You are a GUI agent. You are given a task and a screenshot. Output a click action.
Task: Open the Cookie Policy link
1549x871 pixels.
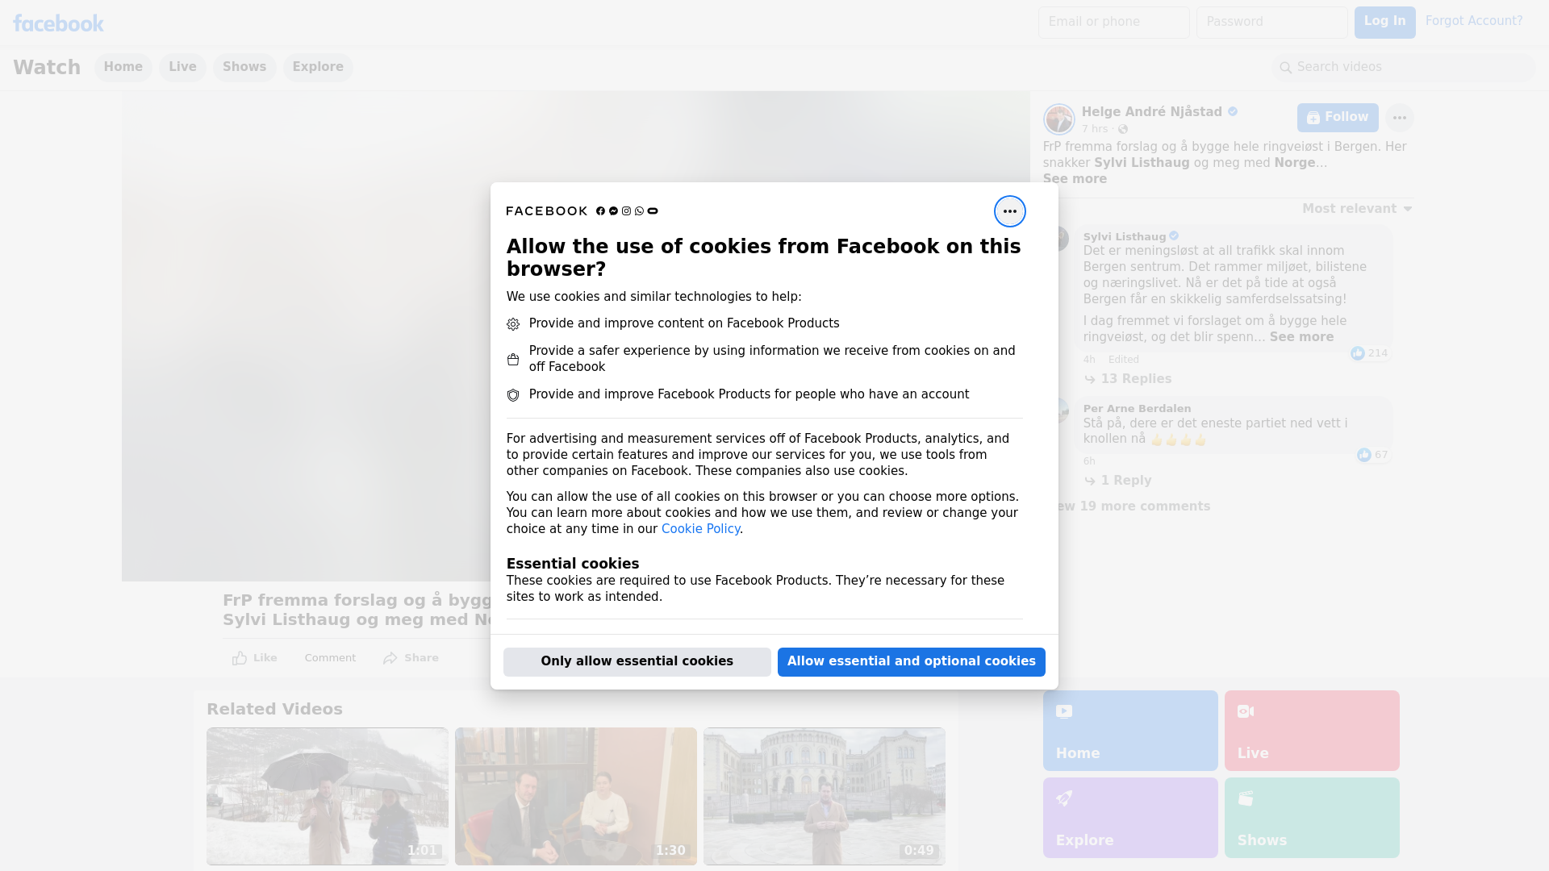(700, 529)
